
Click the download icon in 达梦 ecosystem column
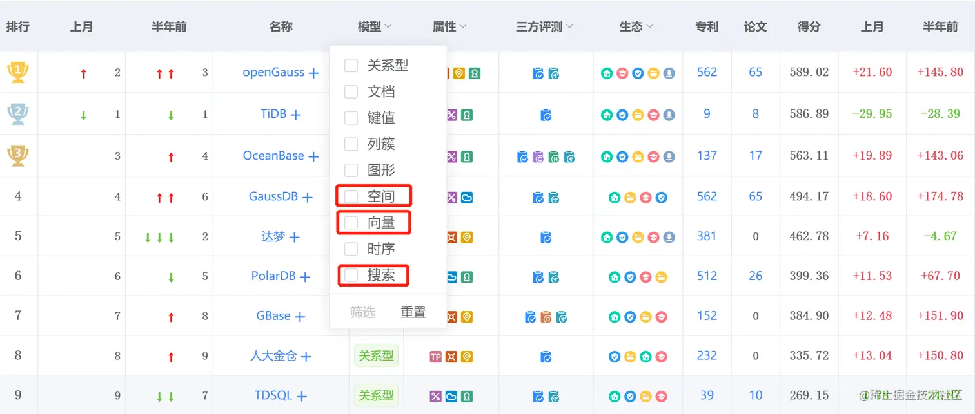pyautogui.click(x=669, y=238)
